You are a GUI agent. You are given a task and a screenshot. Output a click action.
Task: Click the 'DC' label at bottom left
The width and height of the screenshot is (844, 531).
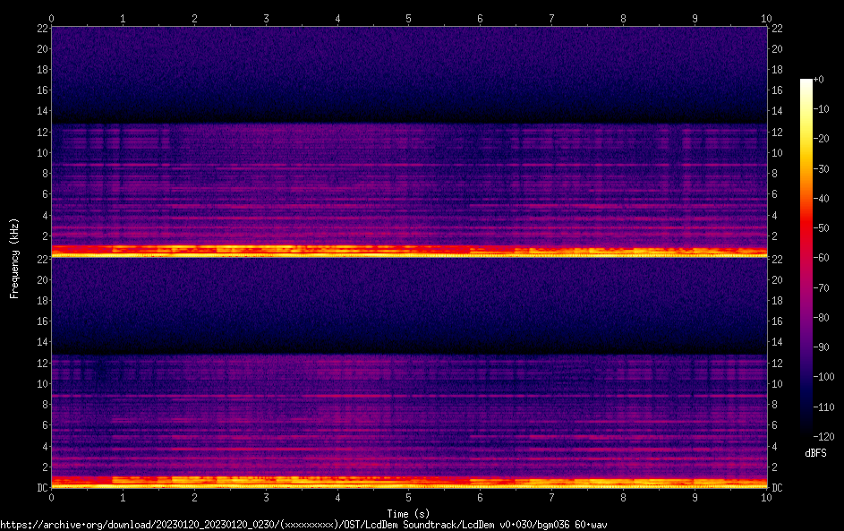pos(42,488)
